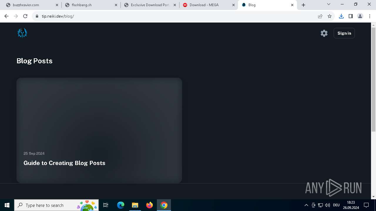Reload the current page

tap(25, 16)
